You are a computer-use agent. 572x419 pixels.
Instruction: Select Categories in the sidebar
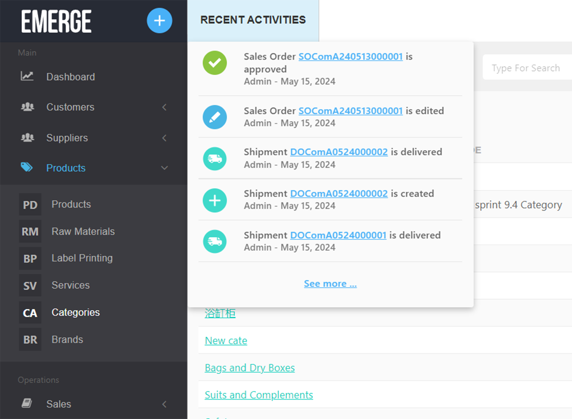tap(76, 312)
